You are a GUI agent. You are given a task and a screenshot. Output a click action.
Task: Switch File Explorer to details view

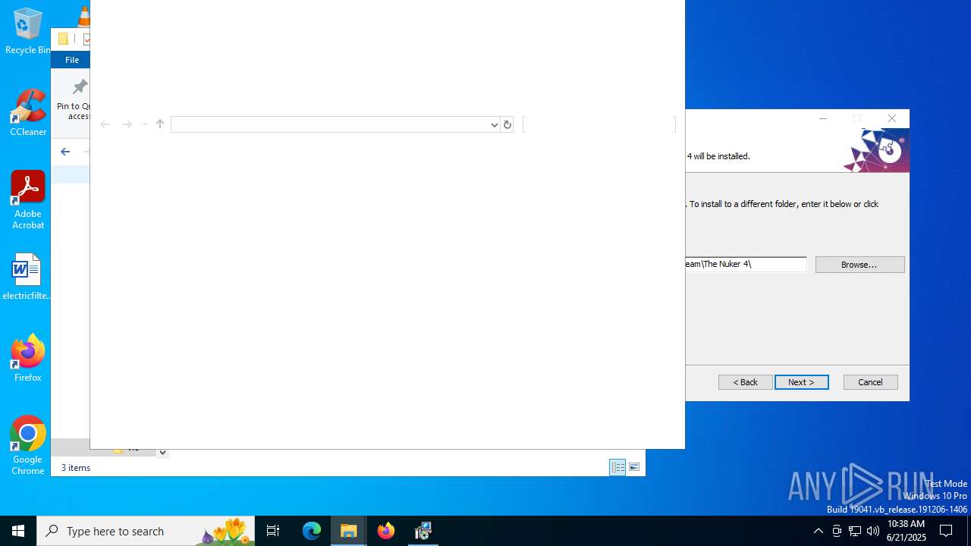617,467
